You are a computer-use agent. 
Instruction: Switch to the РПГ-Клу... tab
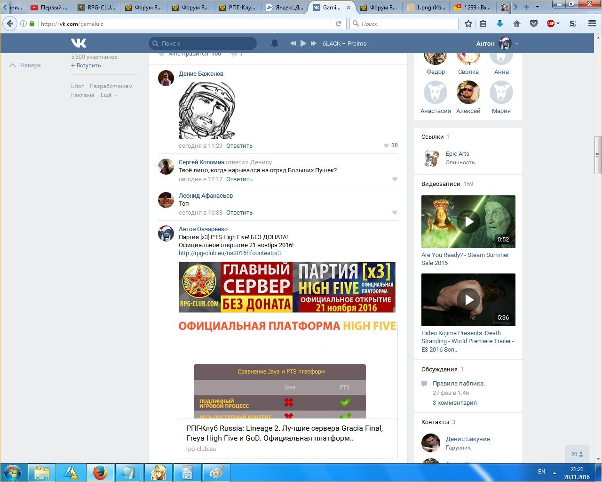point(238,7)
